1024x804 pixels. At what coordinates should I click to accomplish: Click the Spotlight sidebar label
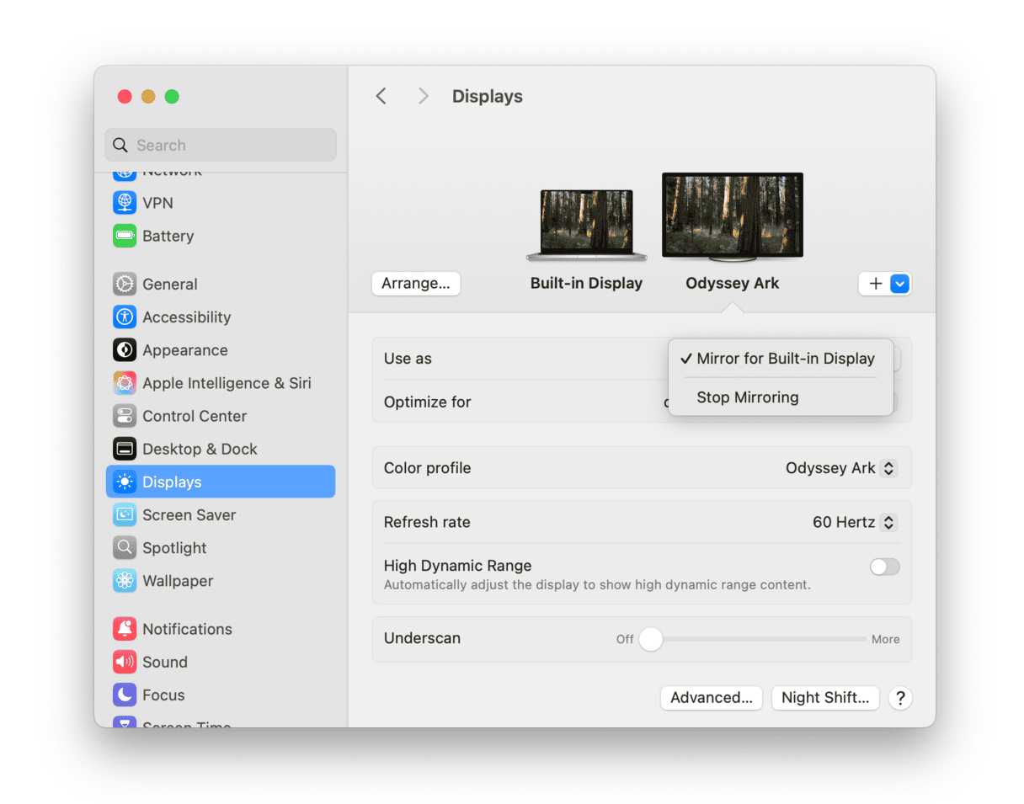[x=174, y=548]
